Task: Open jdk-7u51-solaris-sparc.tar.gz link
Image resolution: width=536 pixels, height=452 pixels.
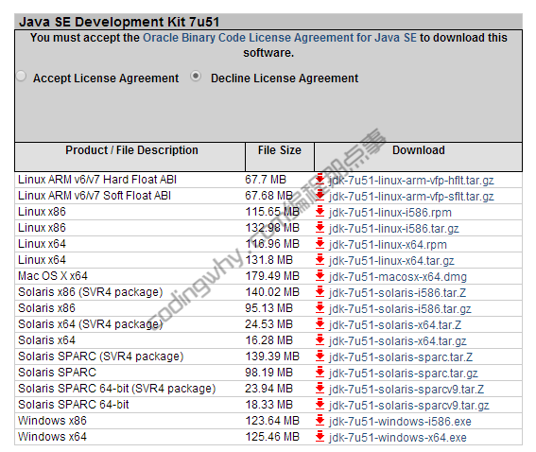Action: pyautogui.click(x=404, y=373)
